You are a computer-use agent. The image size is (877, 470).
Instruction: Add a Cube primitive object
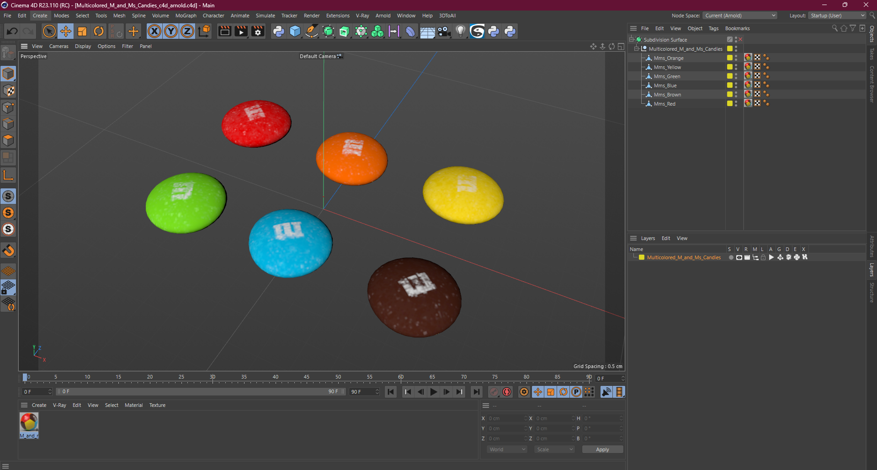coord(295,31)
